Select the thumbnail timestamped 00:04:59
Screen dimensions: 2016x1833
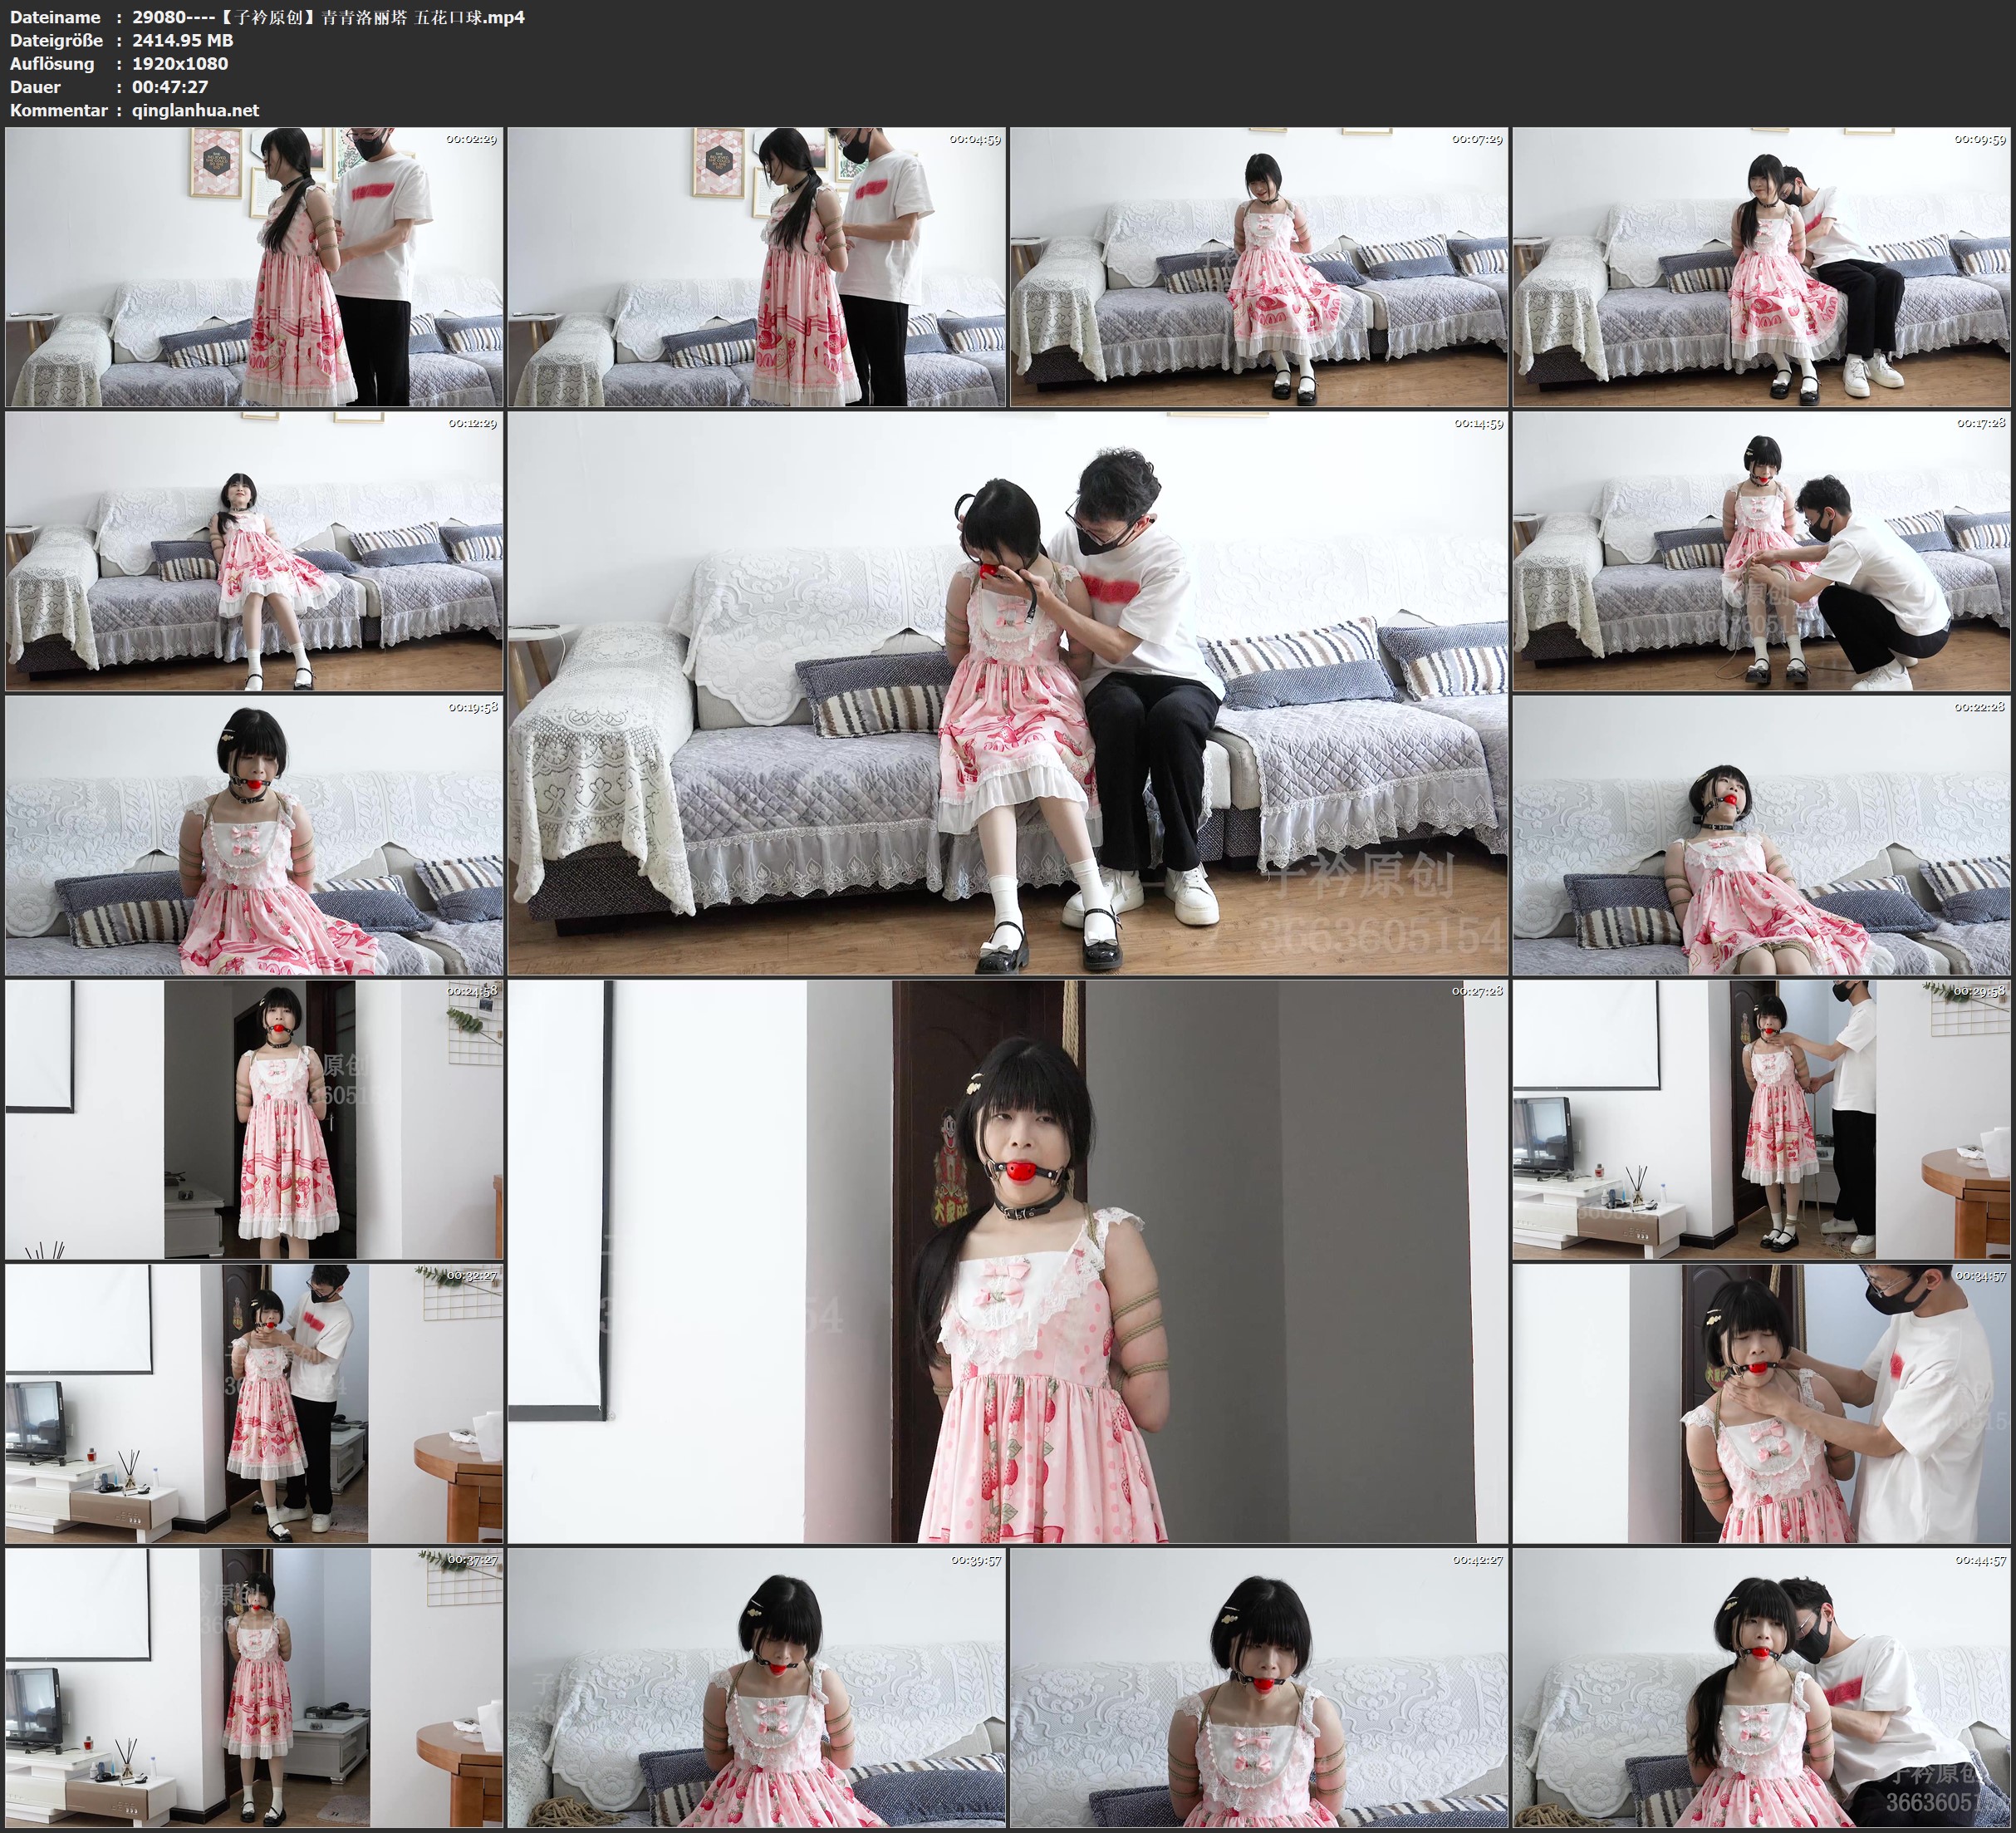pyautogui.click(x=757, y=266)
